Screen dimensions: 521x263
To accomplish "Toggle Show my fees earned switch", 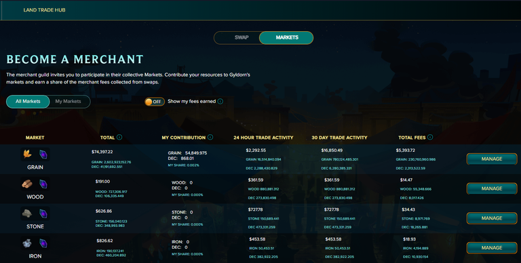I will (x=155, y=102).
